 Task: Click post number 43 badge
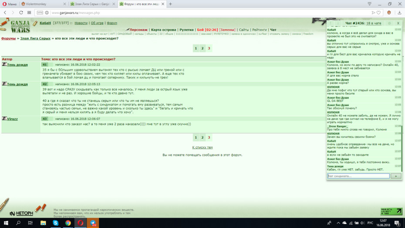(x=45, y=119)
